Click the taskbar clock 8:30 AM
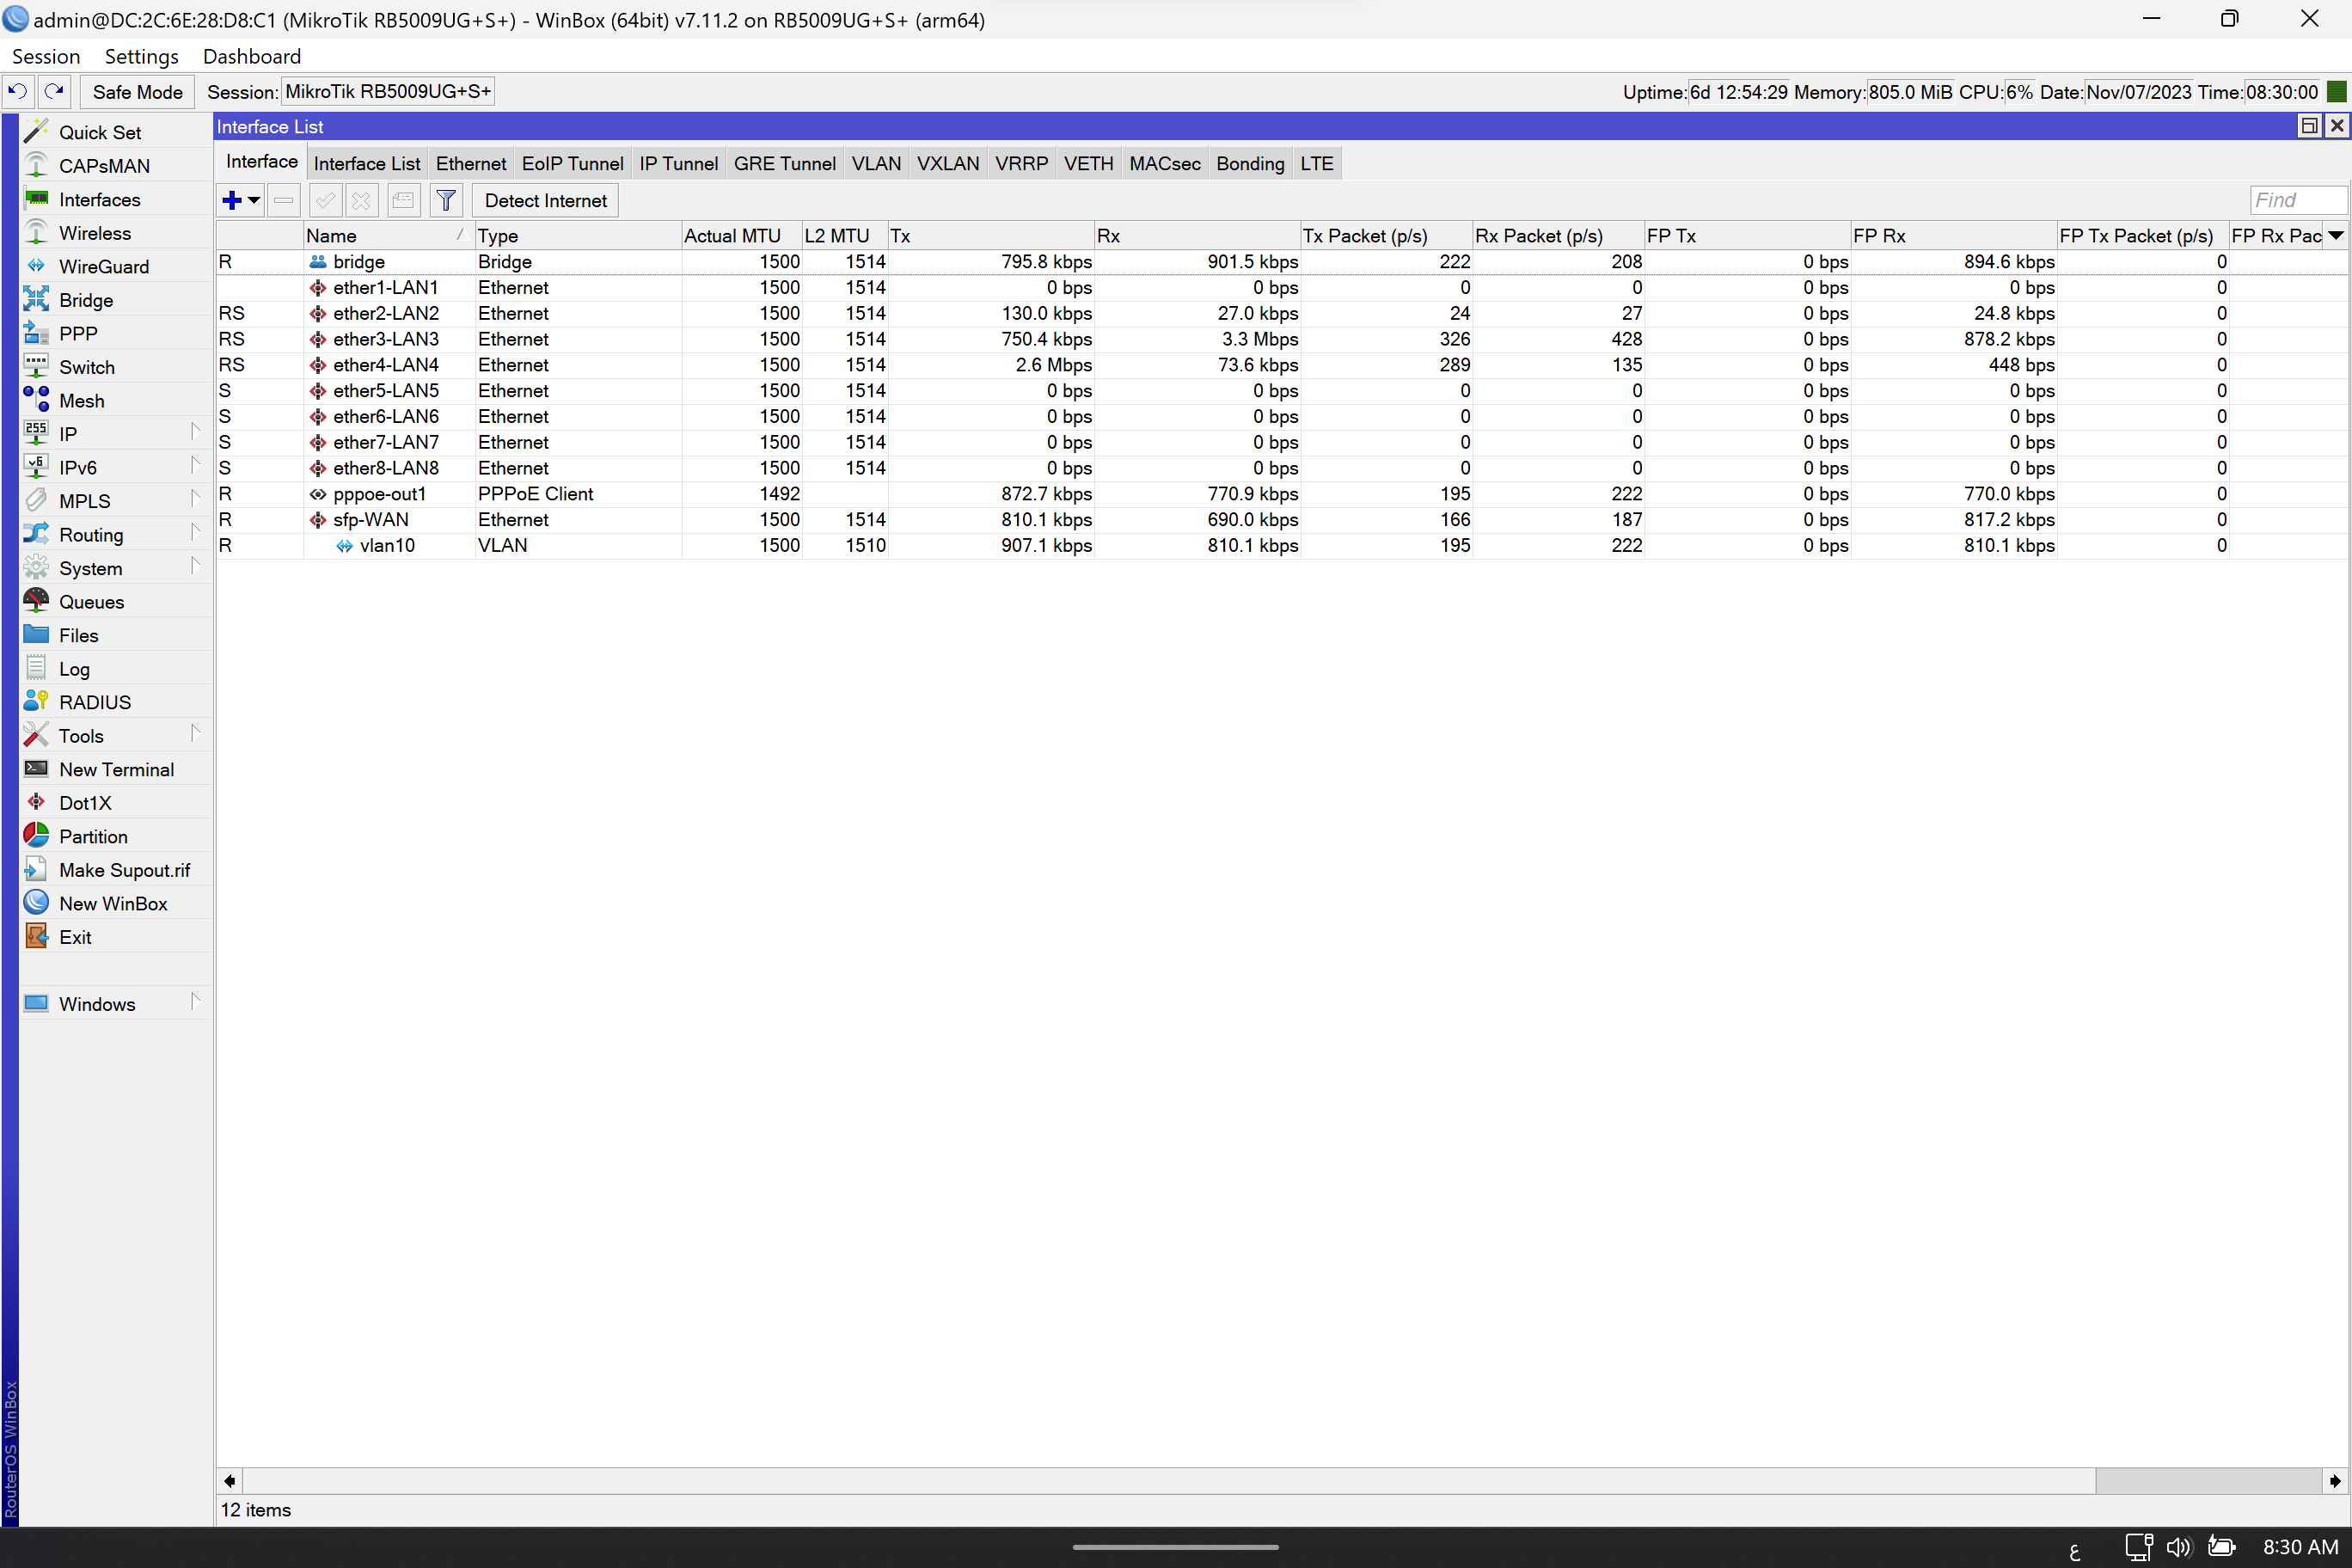The height and width of the screenshot is (1568, 2352). (2300, 1547)
